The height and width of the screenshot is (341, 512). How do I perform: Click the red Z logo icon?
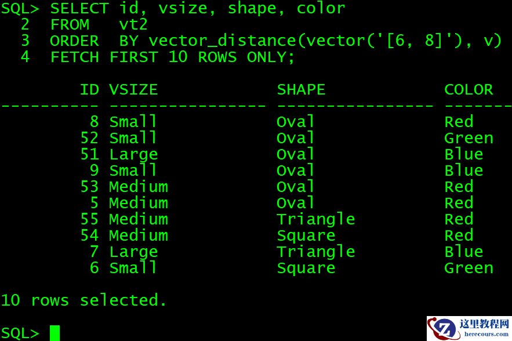click(442, 329)
